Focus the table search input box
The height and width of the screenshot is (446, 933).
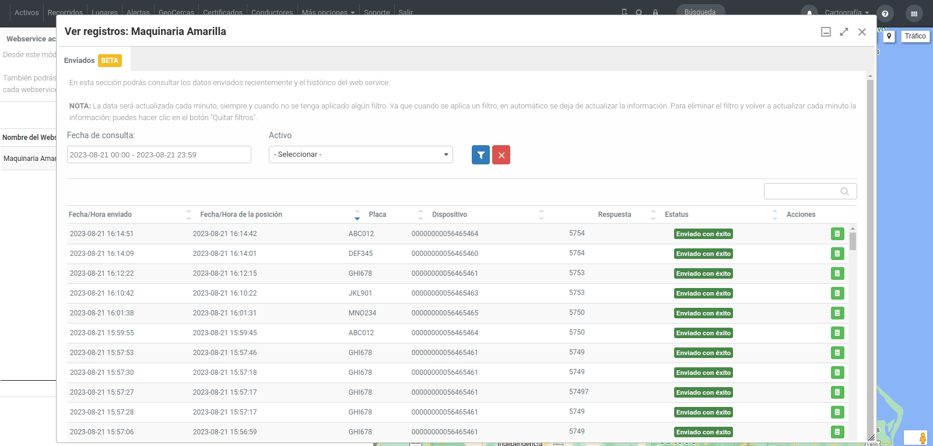pyautogui.click(x=811, y=191)
